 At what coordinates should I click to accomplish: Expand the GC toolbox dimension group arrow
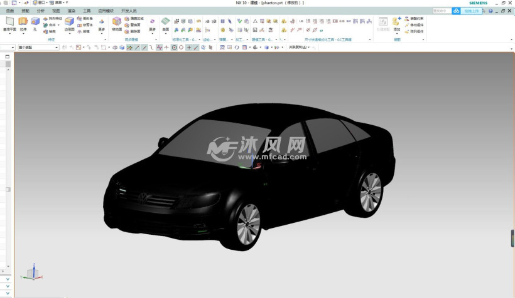[x=370, y=39]
